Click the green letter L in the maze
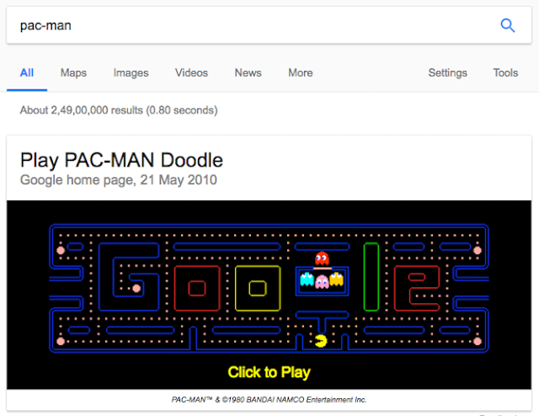The height and width of the screenshot is (416, 539). [x=371, y=277]
